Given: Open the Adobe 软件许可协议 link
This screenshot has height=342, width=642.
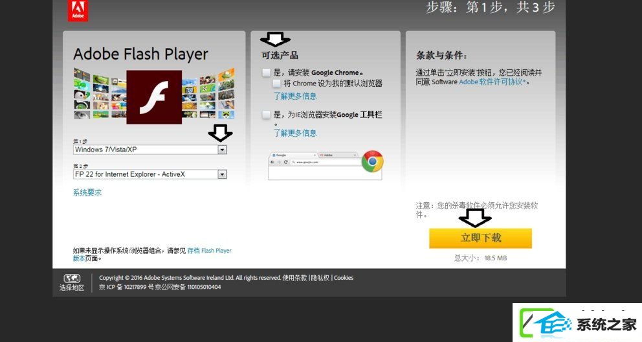Looking at the screenshot, I should tap(492, 82).
